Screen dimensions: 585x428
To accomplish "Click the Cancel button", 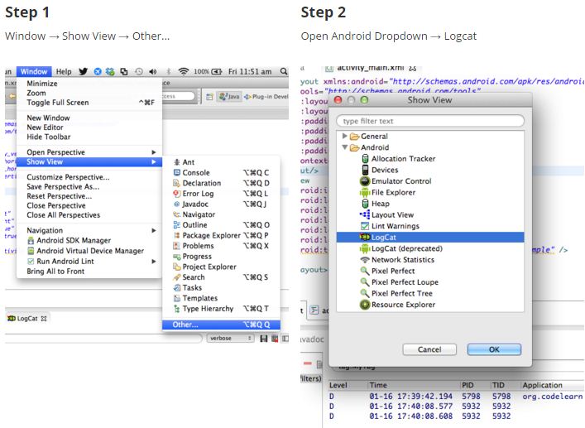I will click(429, 349).
